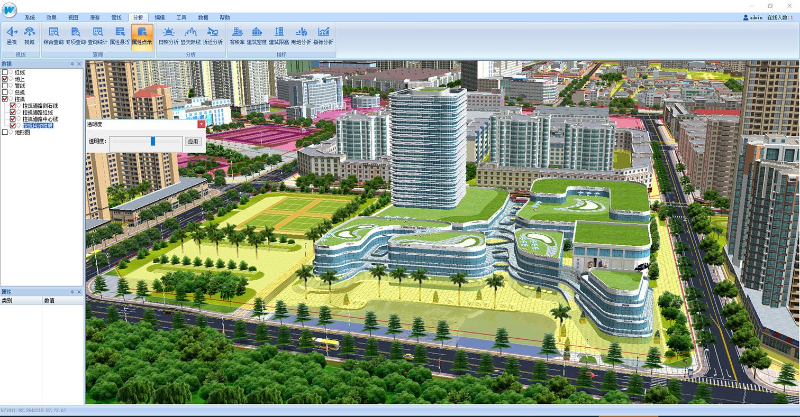800x417 pixels.
Task: Click the 建筑限高 height limit tool
Action: tap(279, 36)
